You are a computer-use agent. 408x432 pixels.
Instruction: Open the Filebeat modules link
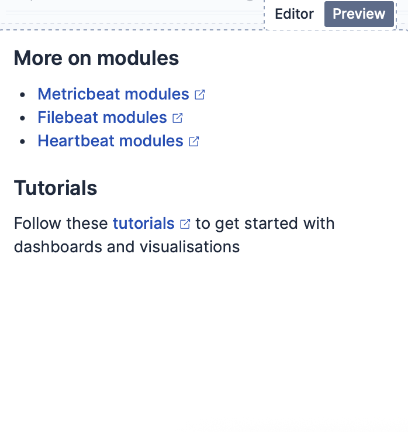(x=102, y=118)
